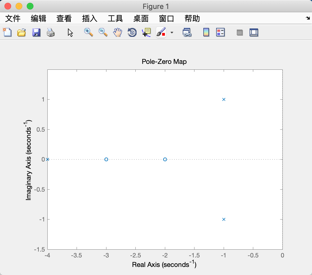The width and height of the screenshot is (312, 275).
Task: Toggle Zoom Out mode
Action: pyautogui.click(x=103, y=32)
